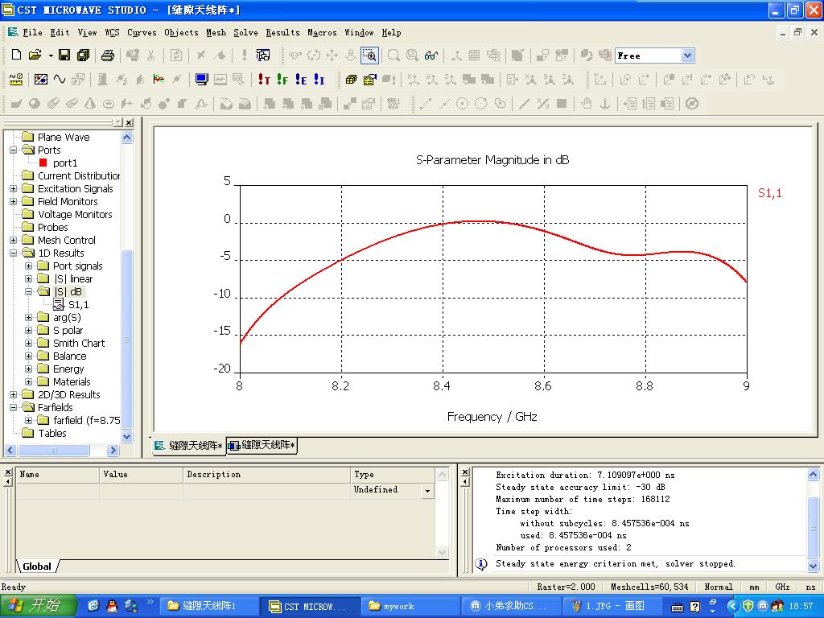Image resolution: width=824 pixels, height=618 pixels.
Task: Start the Transient solver (T) icon
Action: pos(264,80)
